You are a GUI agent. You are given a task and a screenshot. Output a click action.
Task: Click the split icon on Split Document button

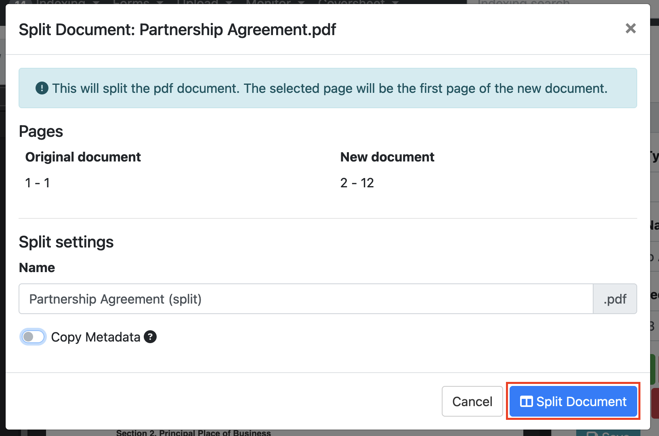pos(526,402)
